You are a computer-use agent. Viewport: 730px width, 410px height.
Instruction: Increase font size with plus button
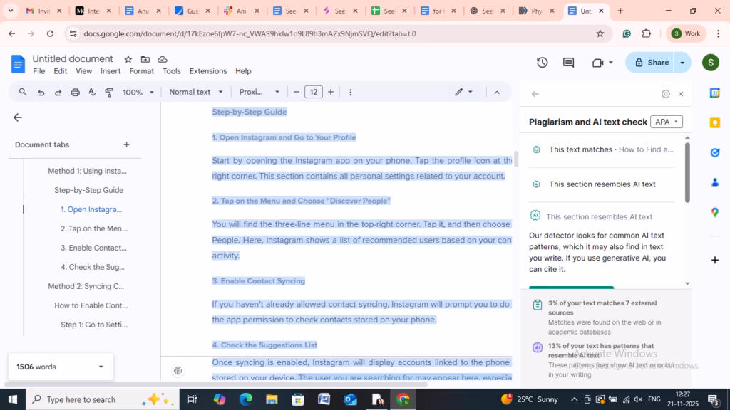(x=331, y=92)
